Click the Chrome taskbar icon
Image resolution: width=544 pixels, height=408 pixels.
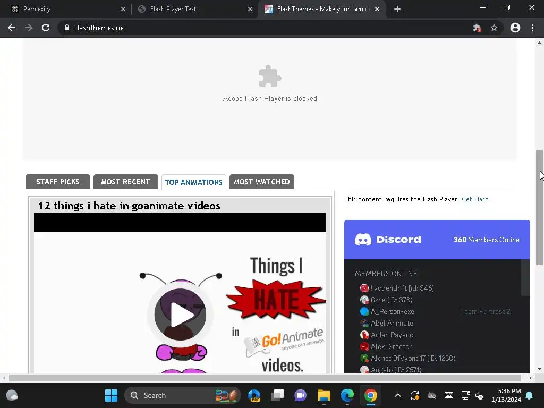pyautogui.click(x=370, y=395)
